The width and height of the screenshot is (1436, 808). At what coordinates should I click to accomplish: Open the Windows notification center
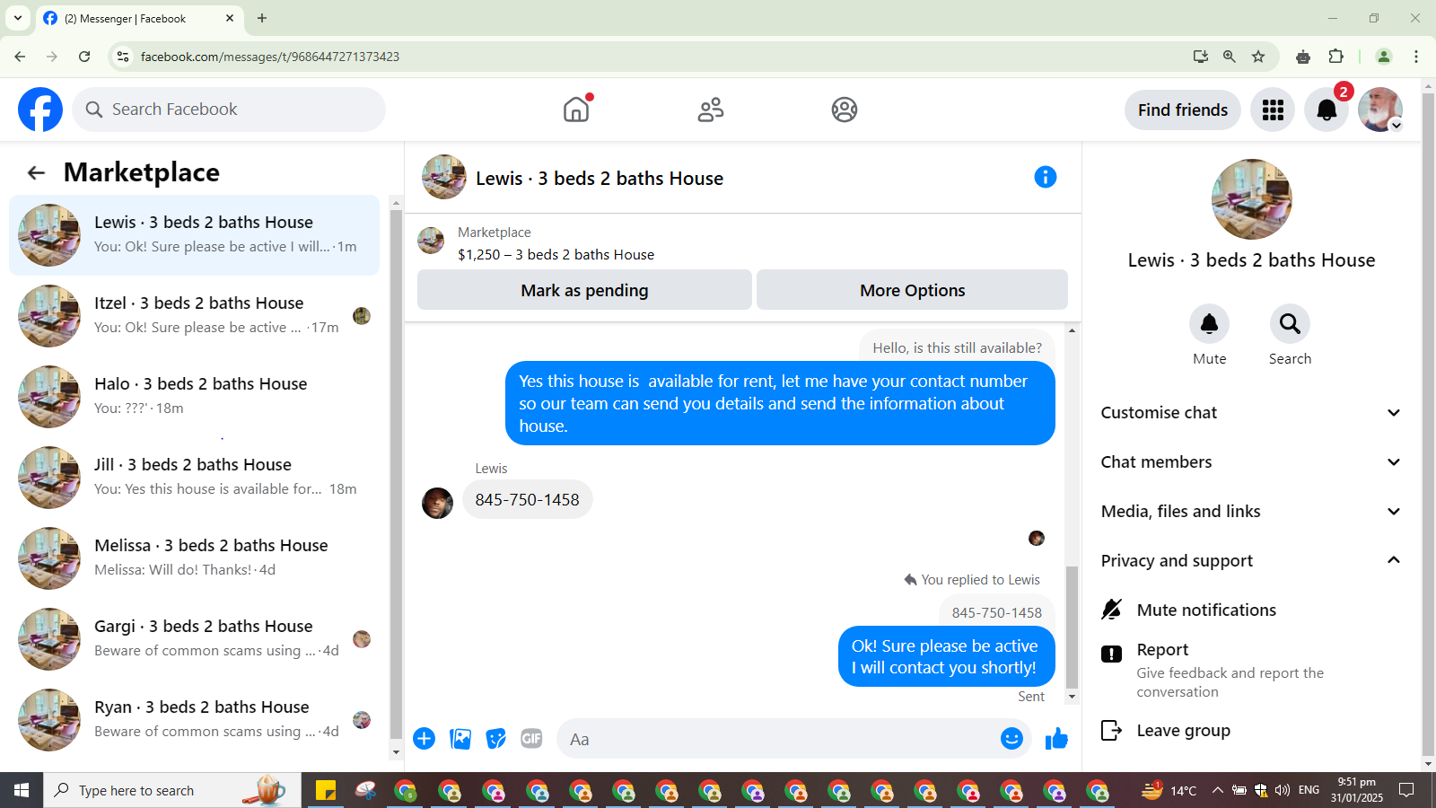point(1406,790)
